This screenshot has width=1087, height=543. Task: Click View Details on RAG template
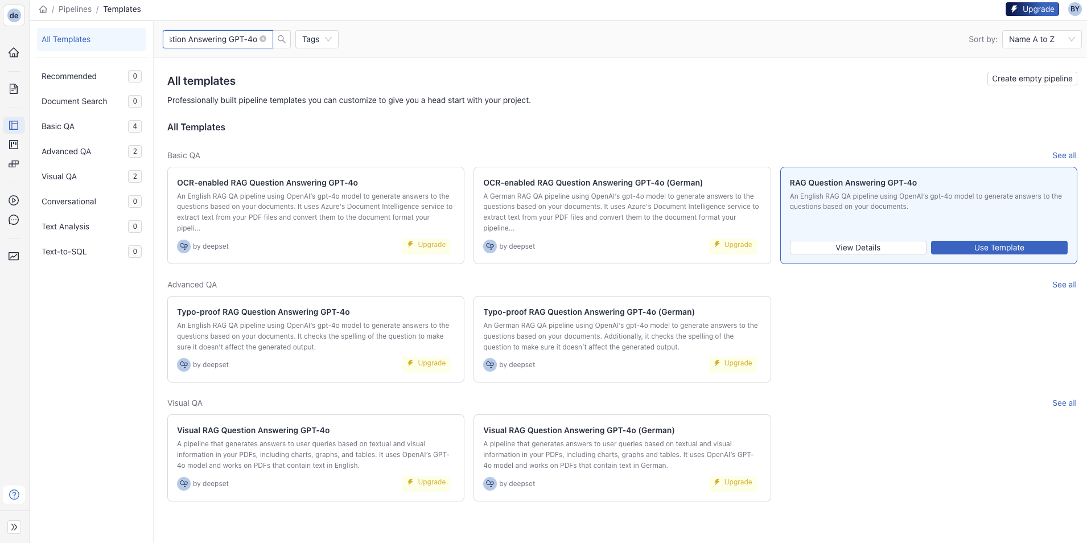[x=858, y=248]
